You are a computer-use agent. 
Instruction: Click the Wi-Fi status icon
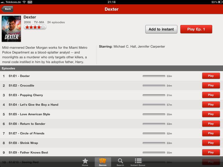(x=24, y=2)
